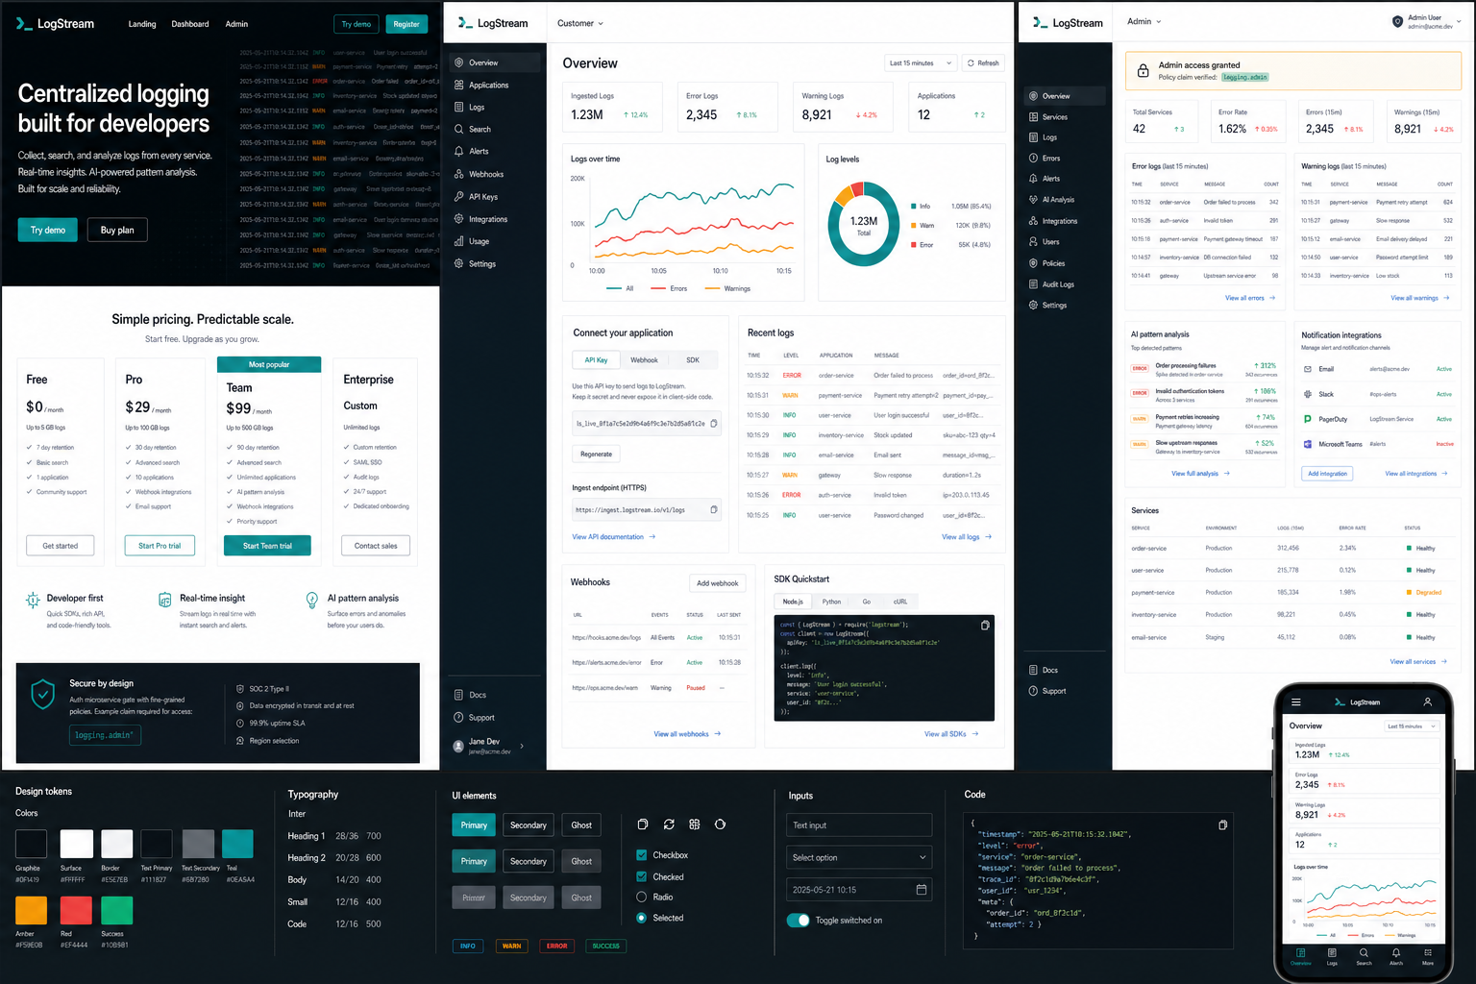1476x984 pixels.
Task: Select AI Analysis icon in Admin sidebar
Action: 1033,199
